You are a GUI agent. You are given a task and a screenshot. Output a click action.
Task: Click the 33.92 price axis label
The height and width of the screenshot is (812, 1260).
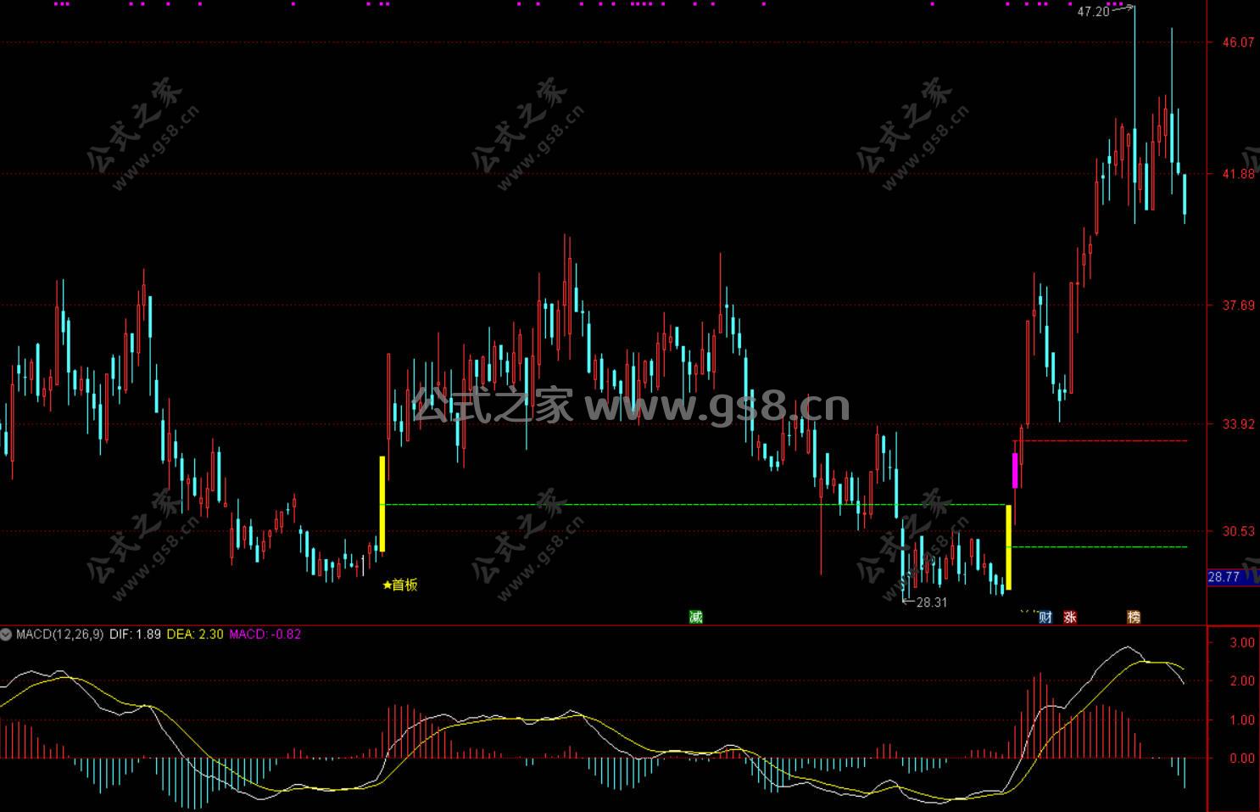1238,424
